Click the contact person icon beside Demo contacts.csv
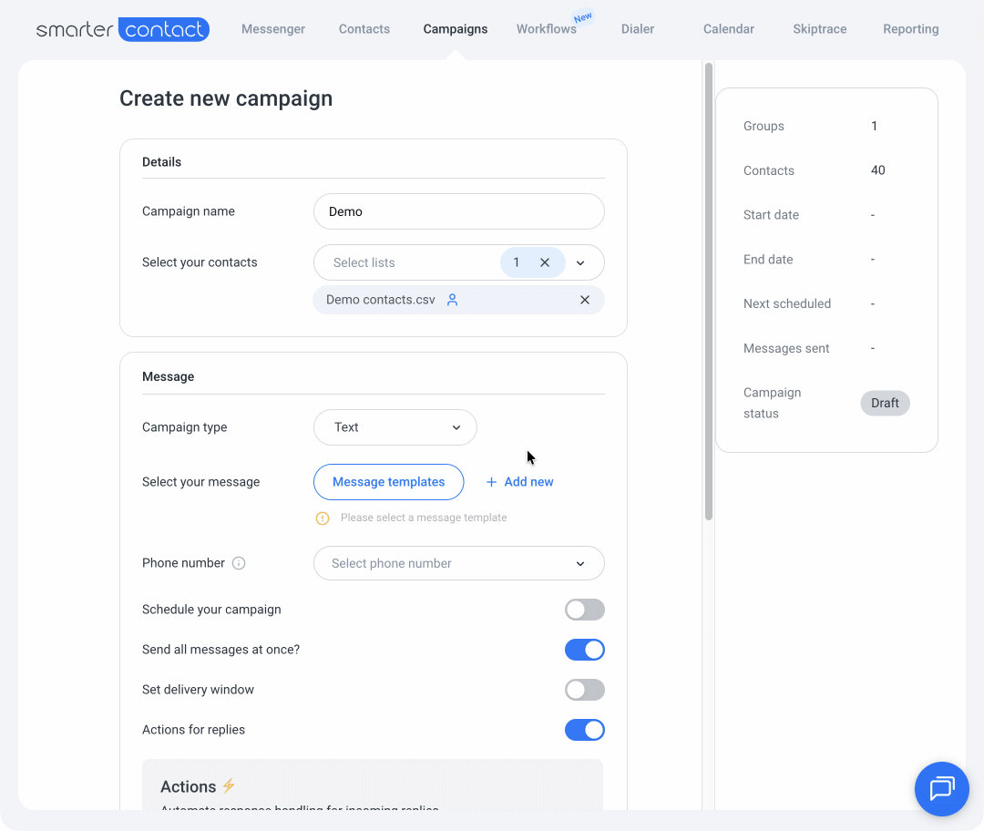984x831 pixels. point(452,300)
